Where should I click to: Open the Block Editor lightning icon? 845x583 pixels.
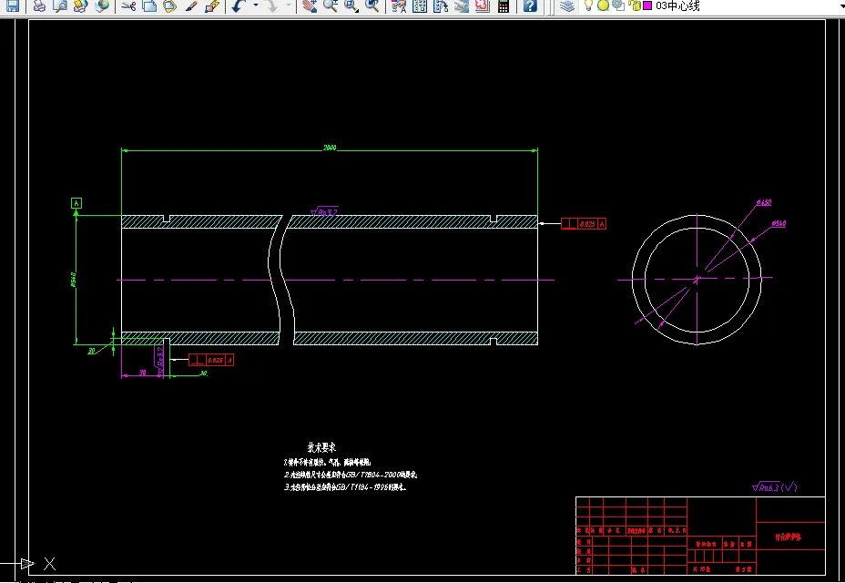(212, 6)
